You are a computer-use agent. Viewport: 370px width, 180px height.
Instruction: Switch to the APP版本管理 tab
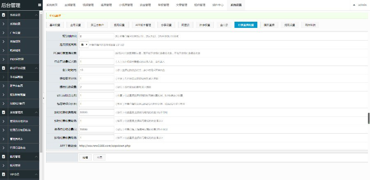(143, 25)
